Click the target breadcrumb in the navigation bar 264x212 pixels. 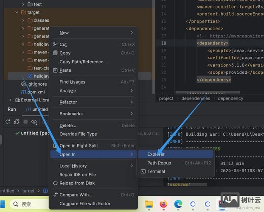(x=28, y=191)
